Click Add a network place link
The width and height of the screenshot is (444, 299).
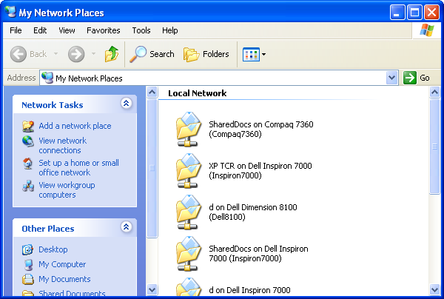75,126
